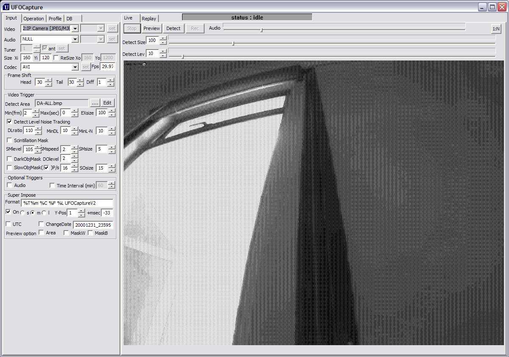Screen dimensions: 509x357
Task: Select the 's' size radio button
Action: tap(23, 213)
